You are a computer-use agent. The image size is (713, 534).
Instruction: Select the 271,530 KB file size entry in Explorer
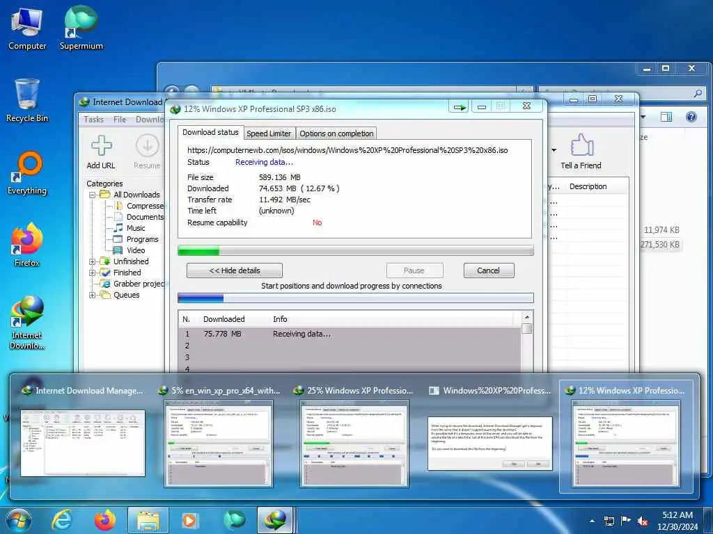tap(660, 244)
